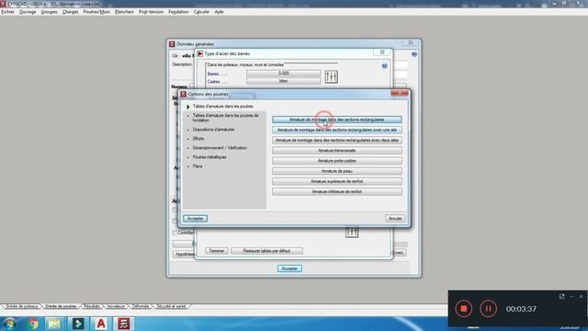Click help icon in Données générales window

pos(414,54)
